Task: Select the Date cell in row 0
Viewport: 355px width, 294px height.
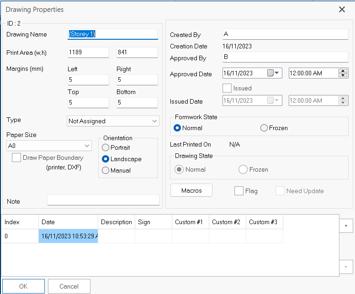Action: coord(68,236)
